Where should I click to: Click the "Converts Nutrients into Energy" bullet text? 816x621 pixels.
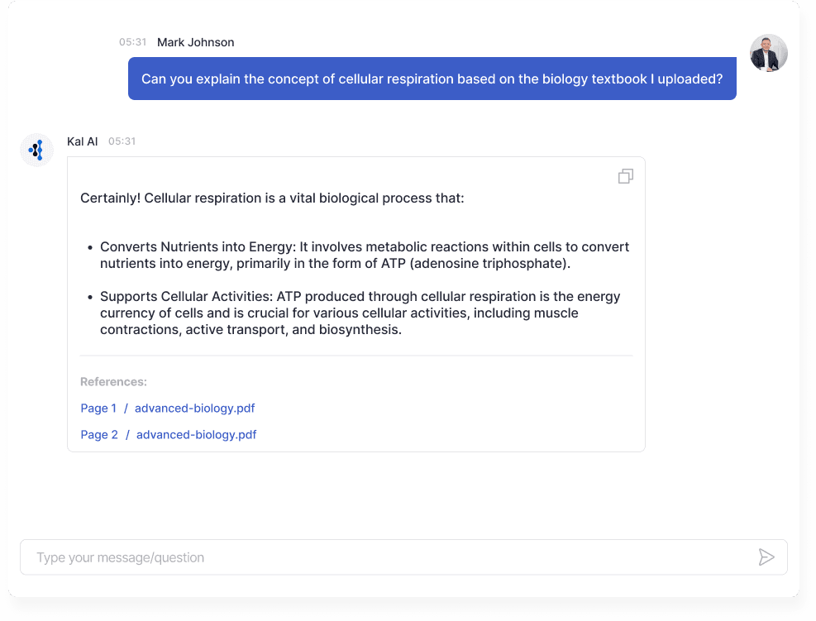click(365, 255)
